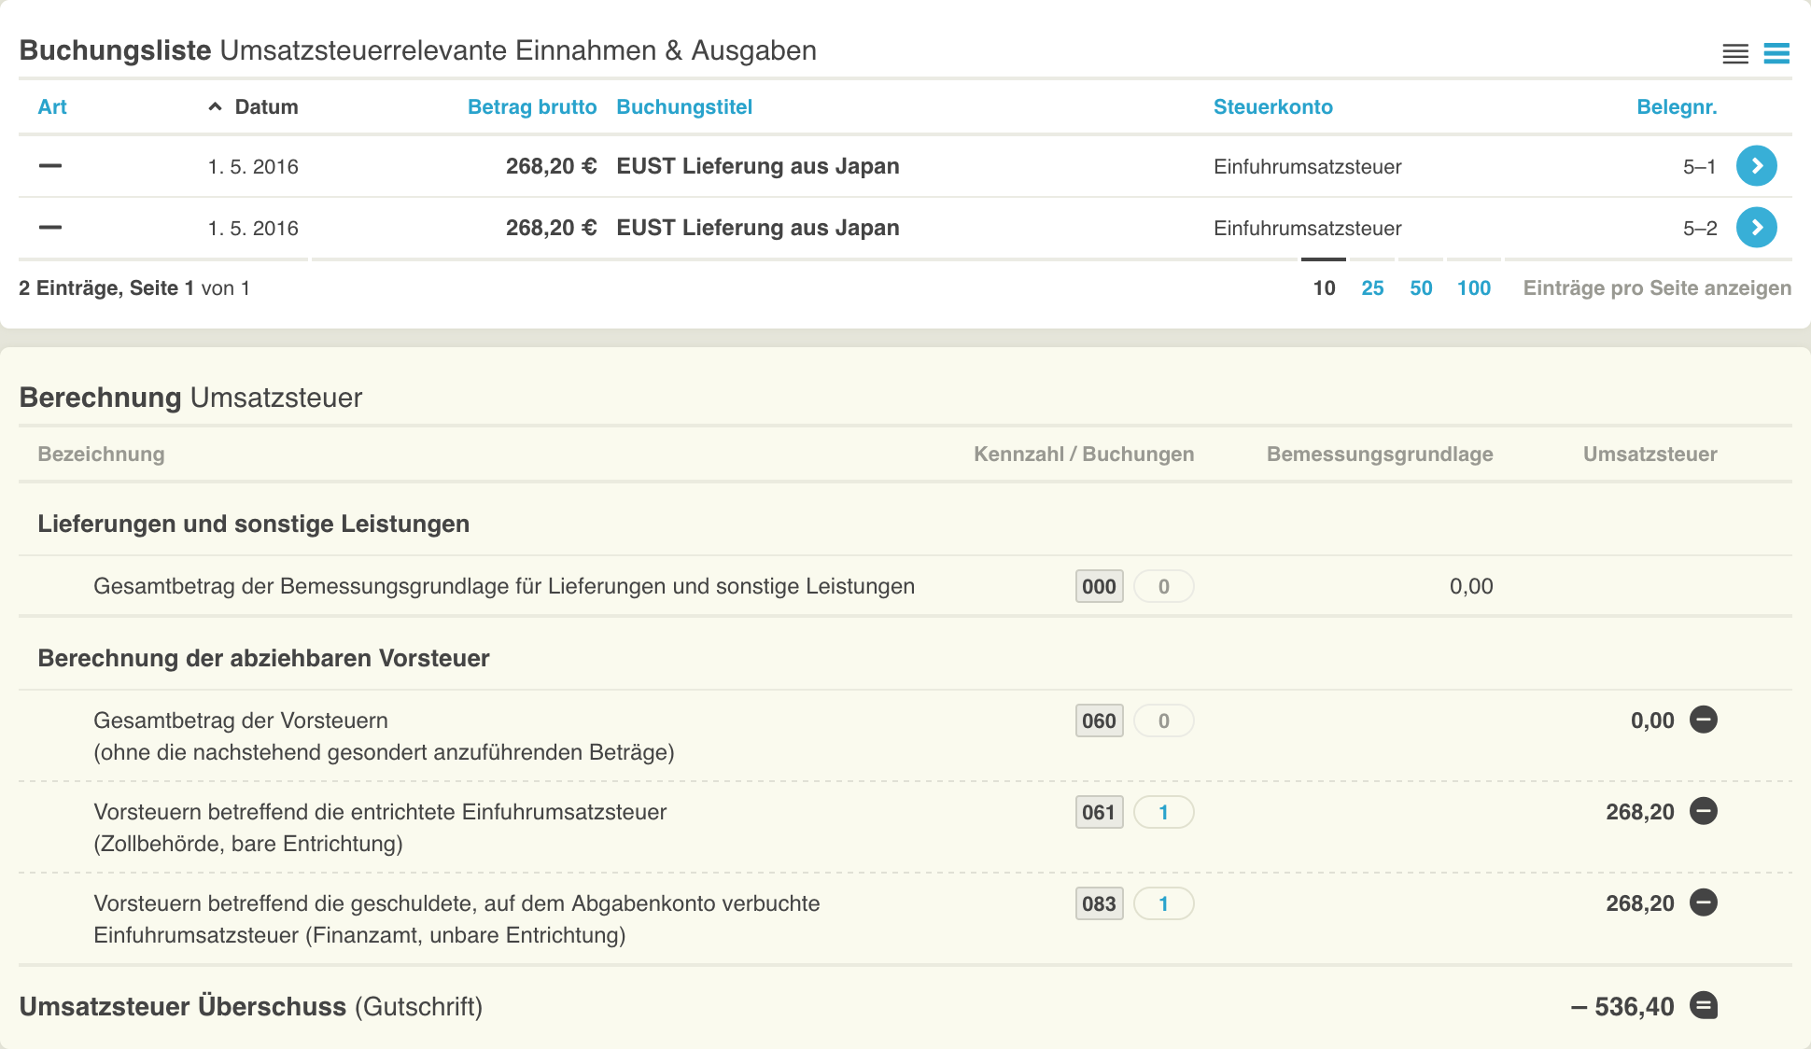This screenshot has height=1049, width=1811.
Task: Show 25 entries per page
Action: (1372, 288)
